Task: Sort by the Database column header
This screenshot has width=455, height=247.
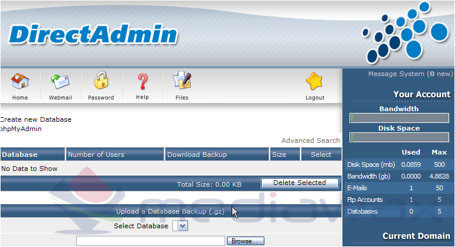Action: click(20, 155)
